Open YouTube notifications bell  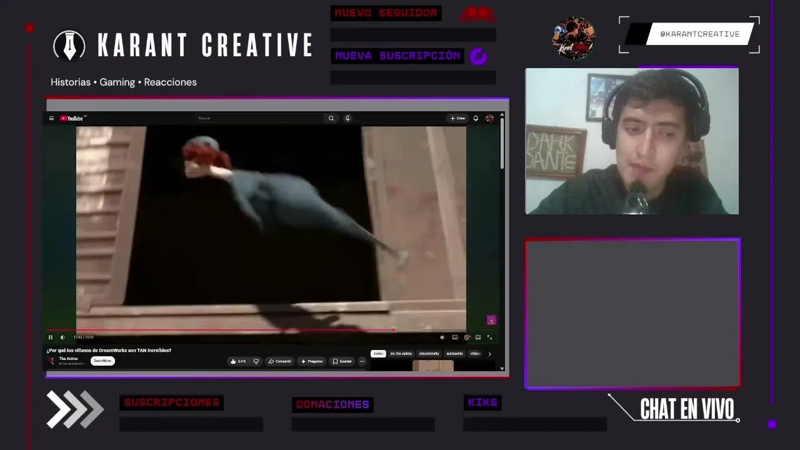click(476, 118)
